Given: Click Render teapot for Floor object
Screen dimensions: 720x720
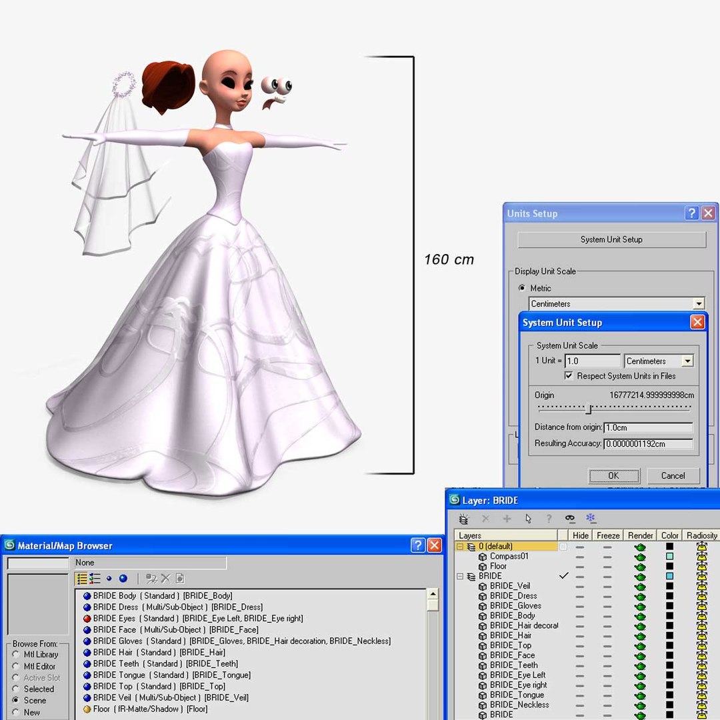Looking at the screenshot, I should [x=639, y=567].
